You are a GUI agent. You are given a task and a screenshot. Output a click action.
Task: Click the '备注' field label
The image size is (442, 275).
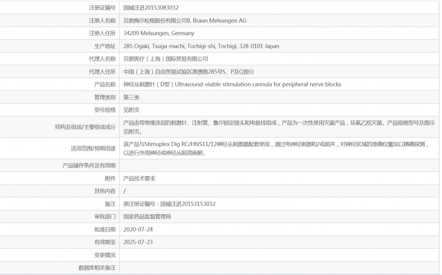click(110, 204)
